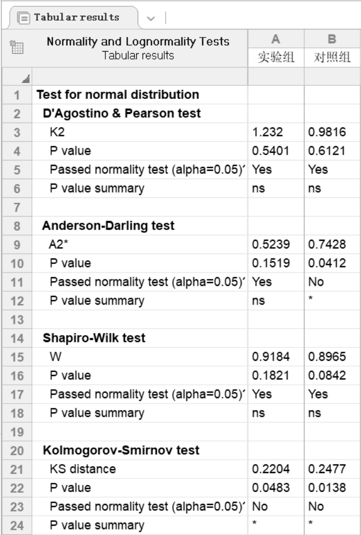The image size is (361, 535).
Task: Click the table grid icon in header corner
Action: [16, 48]
